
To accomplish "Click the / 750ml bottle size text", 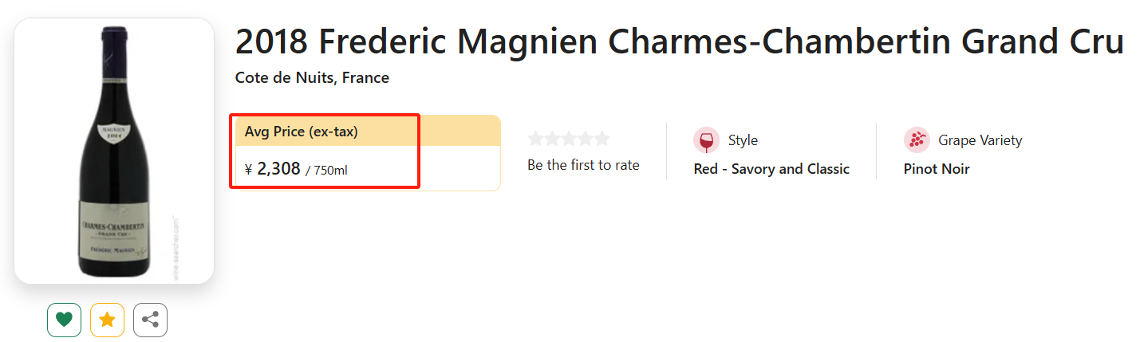I will point(326,171).
